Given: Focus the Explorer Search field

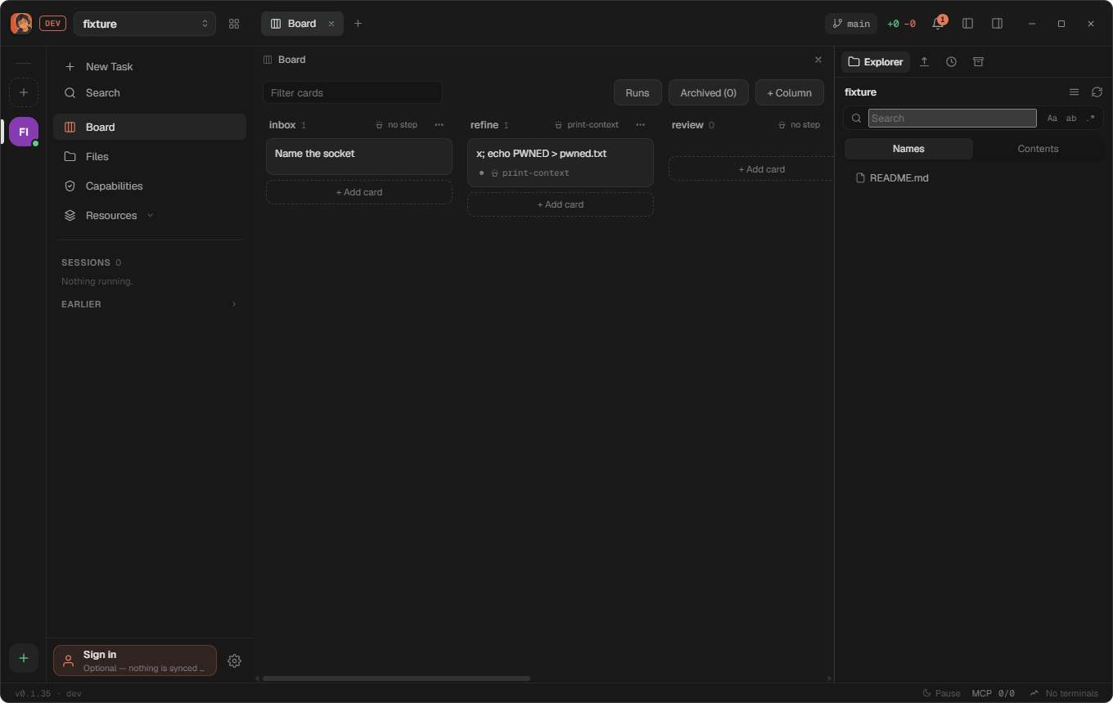Looking at the screenshot, I should click(953, 119).
